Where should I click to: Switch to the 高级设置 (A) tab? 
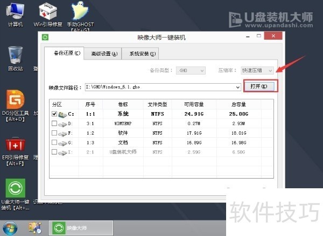click(x=103, y=54)
